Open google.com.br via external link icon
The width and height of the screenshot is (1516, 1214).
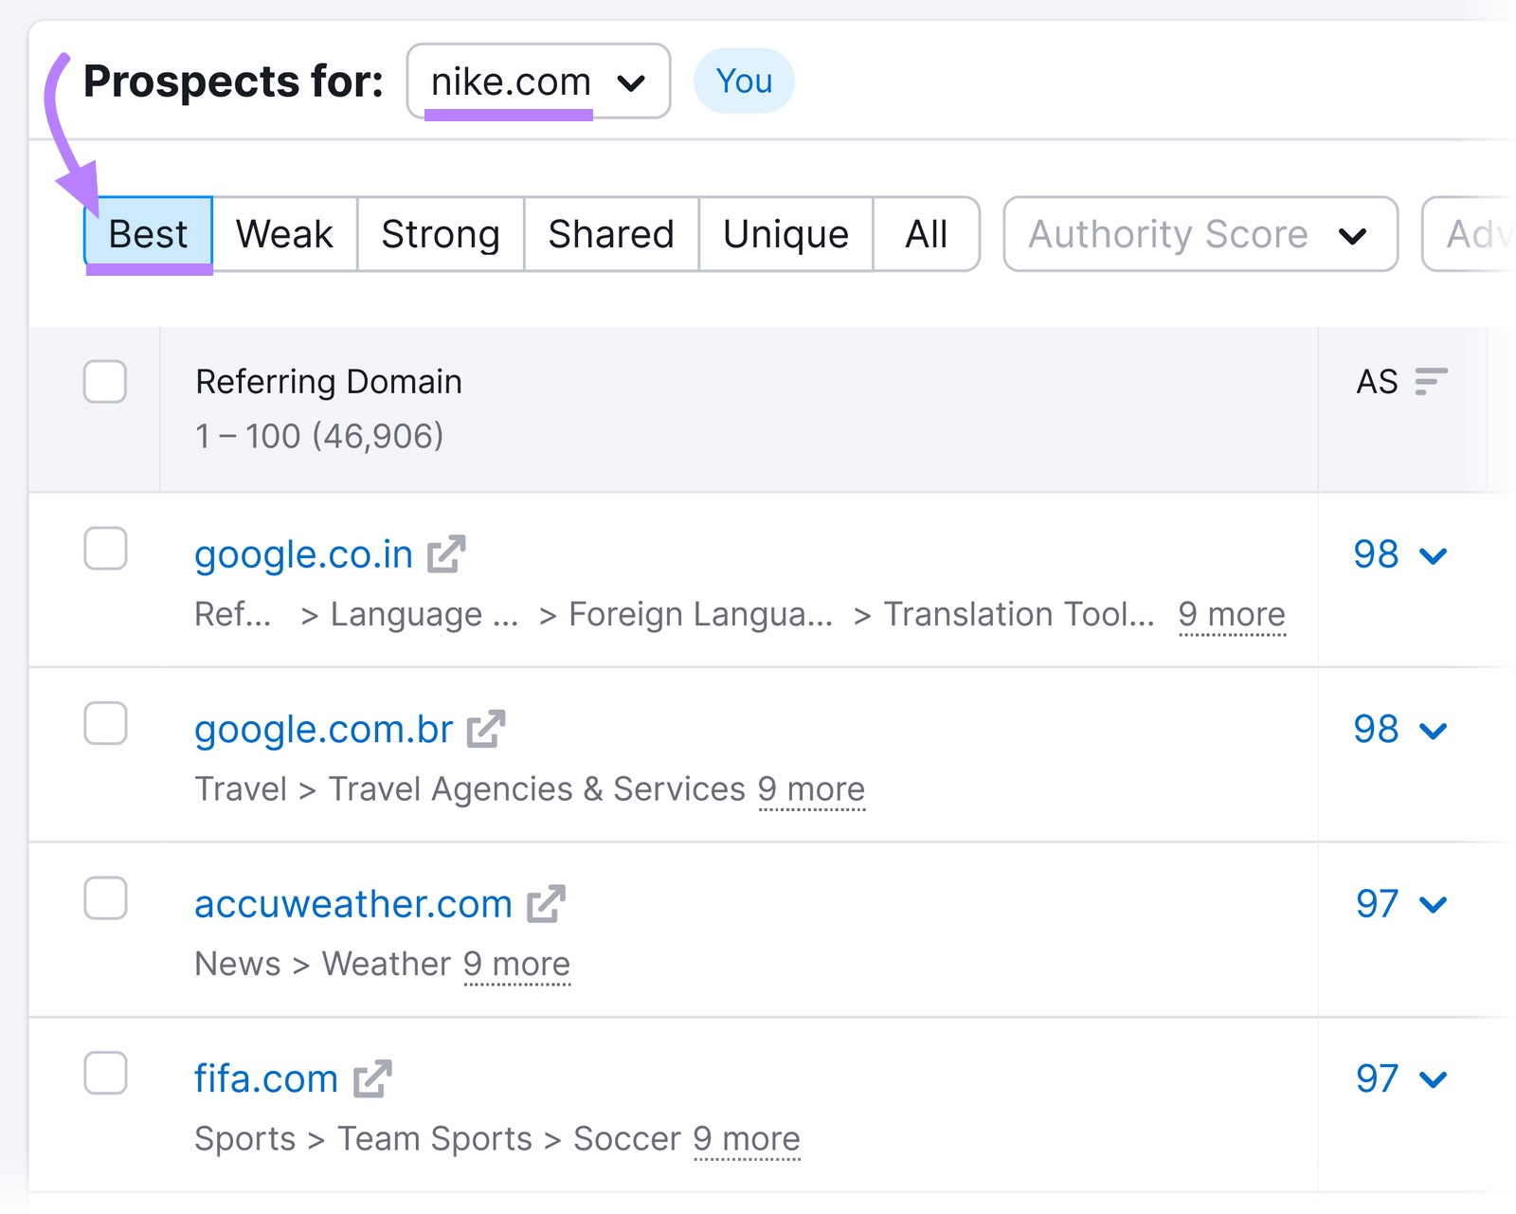point(486,729)
